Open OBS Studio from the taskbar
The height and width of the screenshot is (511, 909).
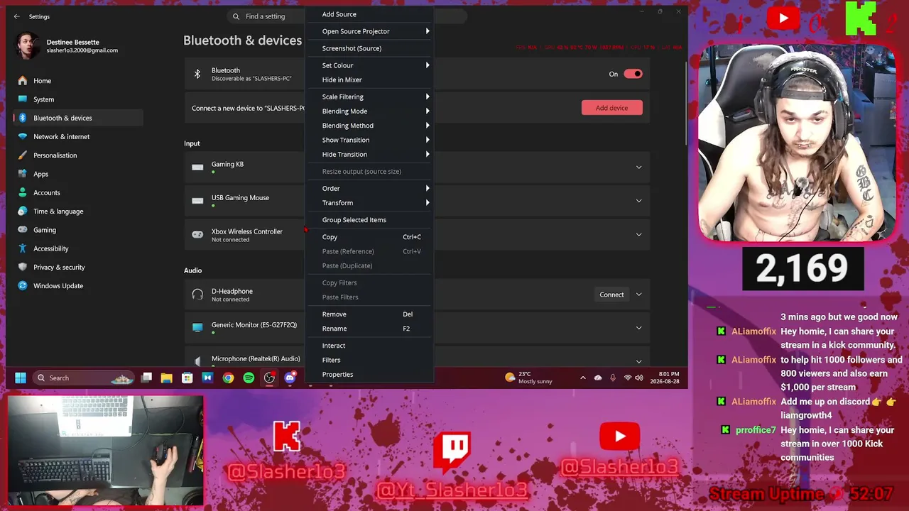(x=269, y=378)
